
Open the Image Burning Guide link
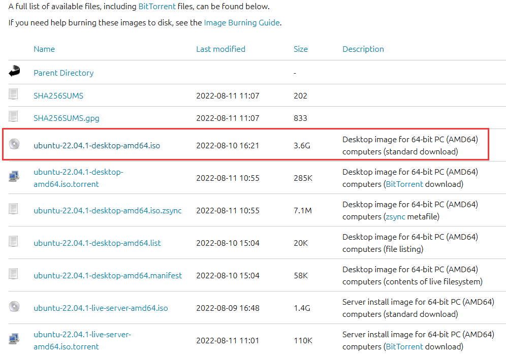[242, 22]
